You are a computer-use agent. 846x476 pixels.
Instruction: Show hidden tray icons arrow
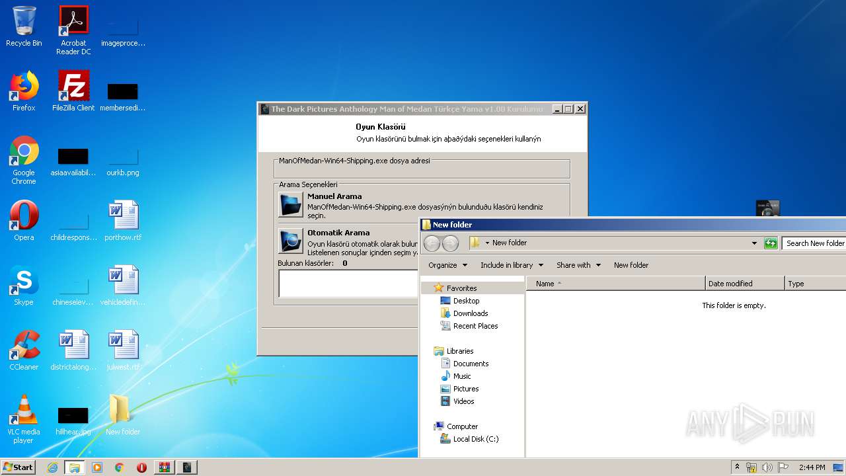(737, 467)
